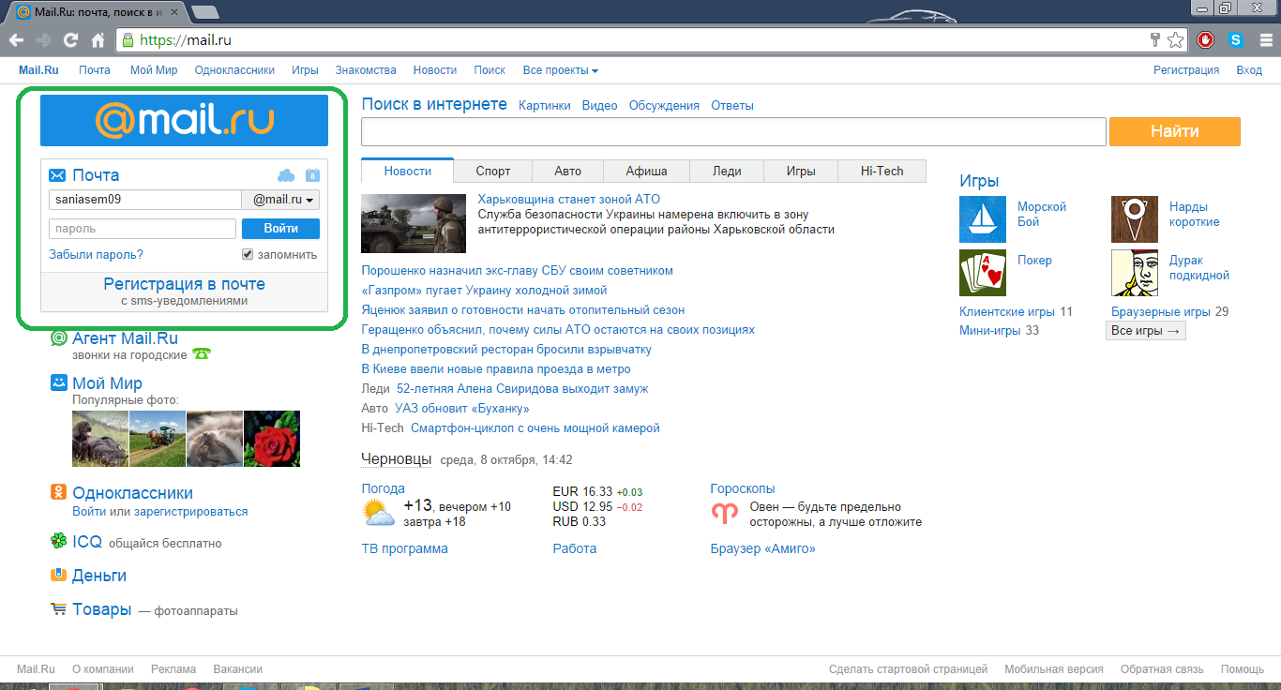Click the red ad blocker extension icon
1281x690 pixels.
tap(1206, 40)
